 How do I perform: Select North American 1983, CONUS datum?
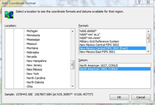tap(115, 69)
